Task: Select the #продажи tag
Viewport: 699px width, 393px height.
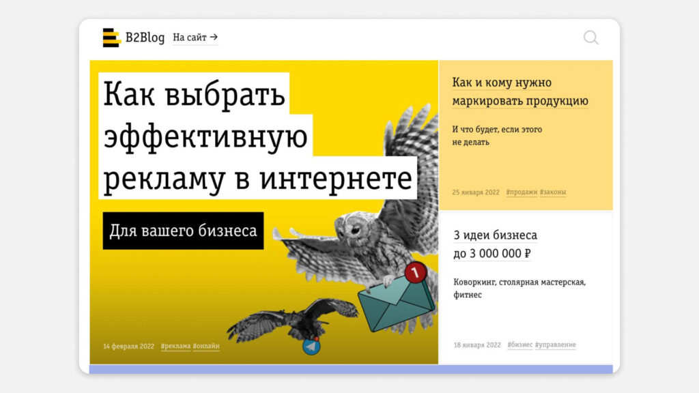Action: pyautogui.click(x=522, y=192)
